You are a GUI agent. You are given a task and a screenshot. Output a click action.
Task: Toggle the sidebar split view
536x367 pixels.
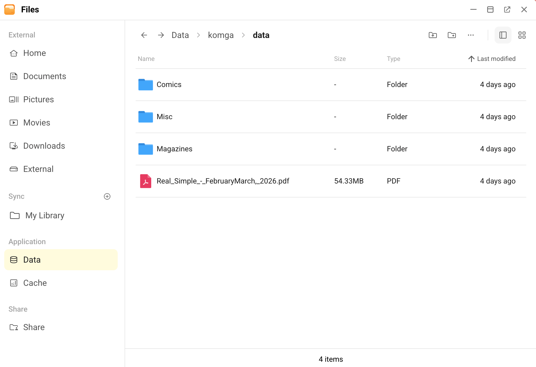[503, 35]
